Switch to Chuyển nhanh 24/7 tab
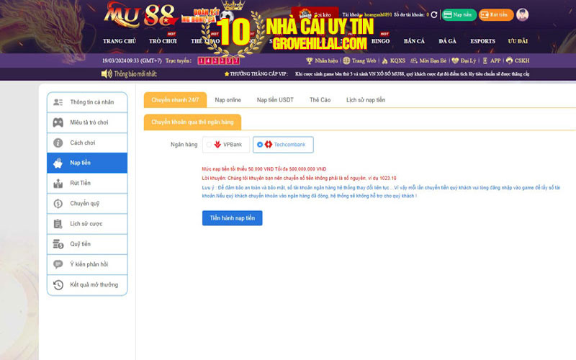576x360 pixels. pos(175,100)
